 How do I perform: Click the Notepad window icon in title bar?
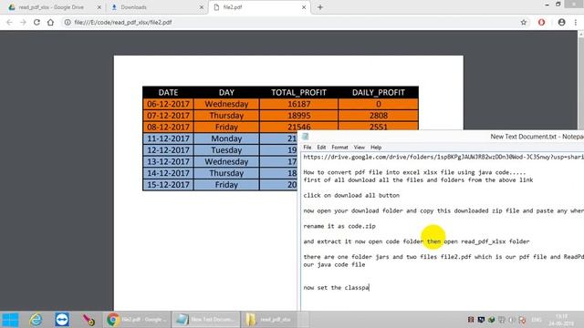[306, 137]
